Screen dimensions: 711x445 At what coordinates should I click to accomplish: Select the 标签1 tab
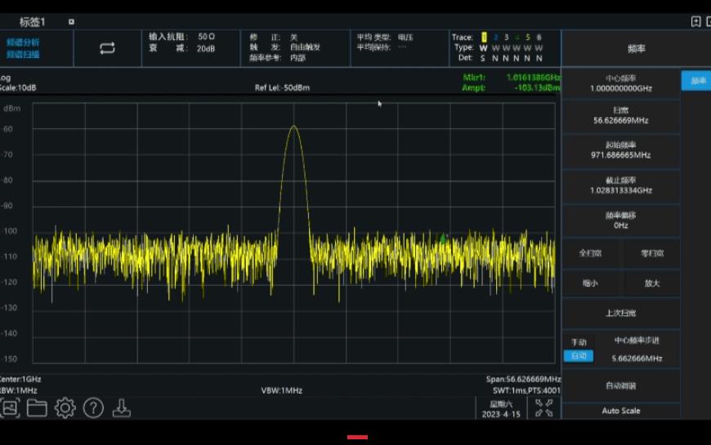[x=33, y=22]
